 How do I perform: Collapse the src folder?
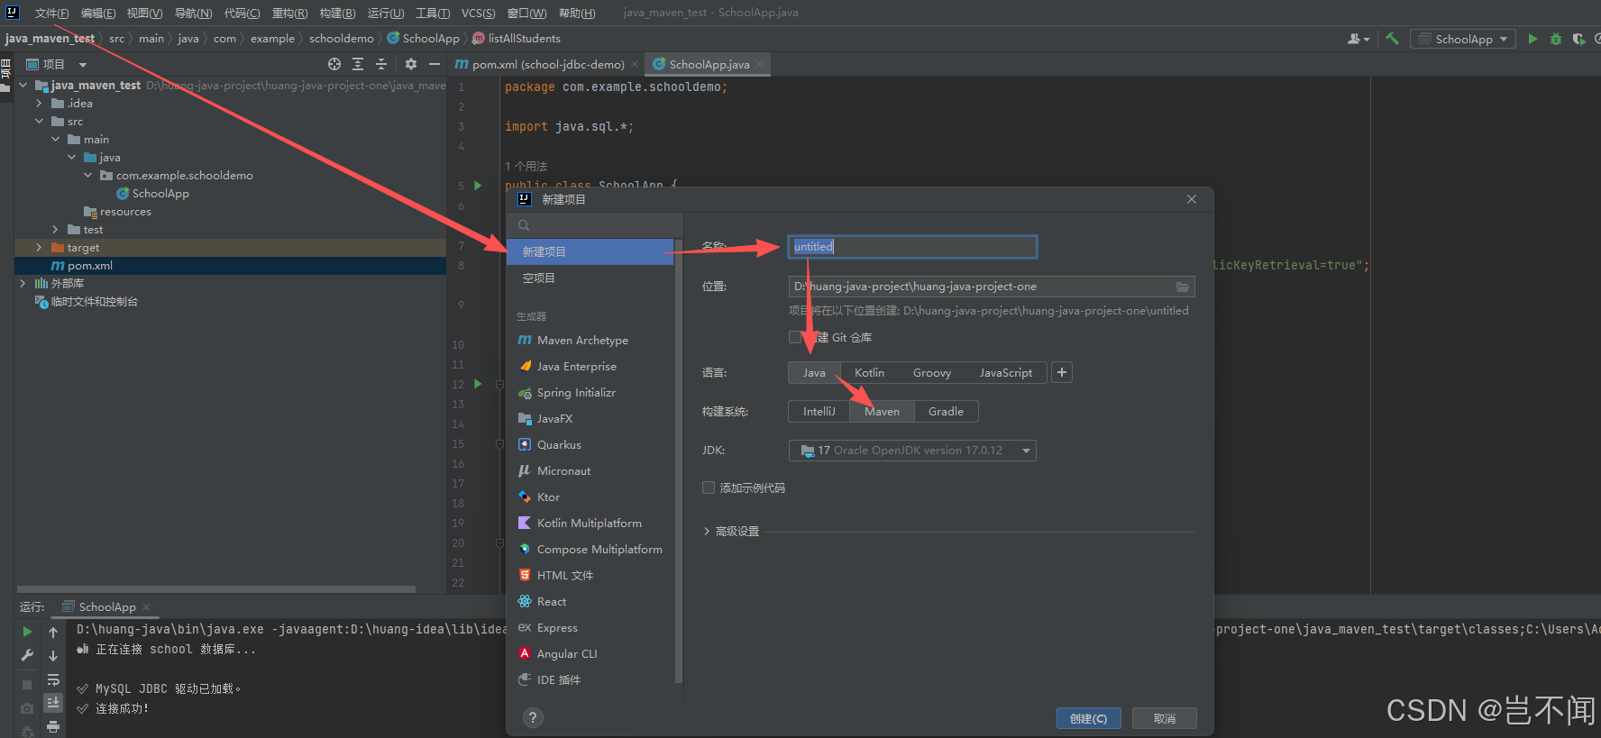[x=39, y=121]
